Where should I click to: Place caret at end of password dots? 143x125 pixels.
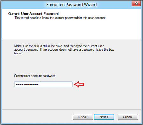point(39,84)
